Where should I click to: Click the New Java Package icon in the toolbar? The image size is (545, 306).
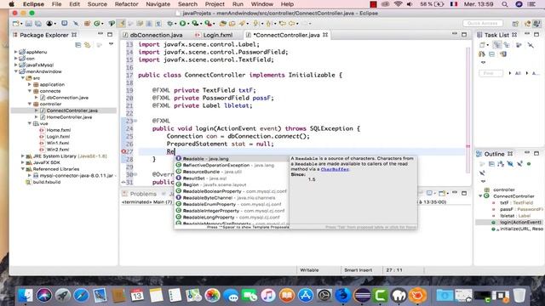87,24
